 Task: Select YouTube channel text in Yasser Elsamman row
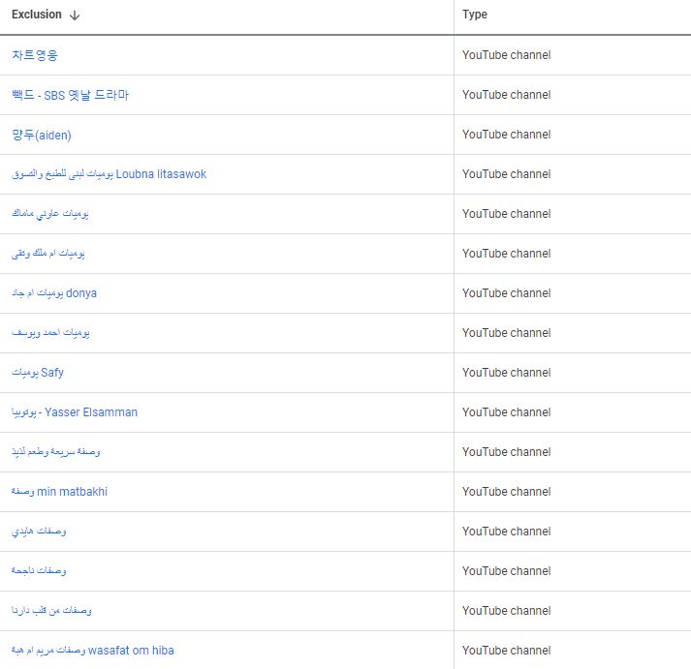[506, 412]
